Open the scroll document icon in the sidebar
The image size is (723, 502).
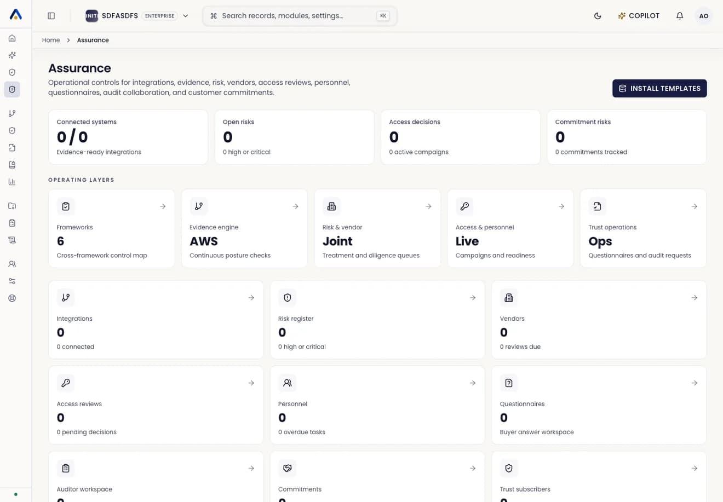click(12, 240)
